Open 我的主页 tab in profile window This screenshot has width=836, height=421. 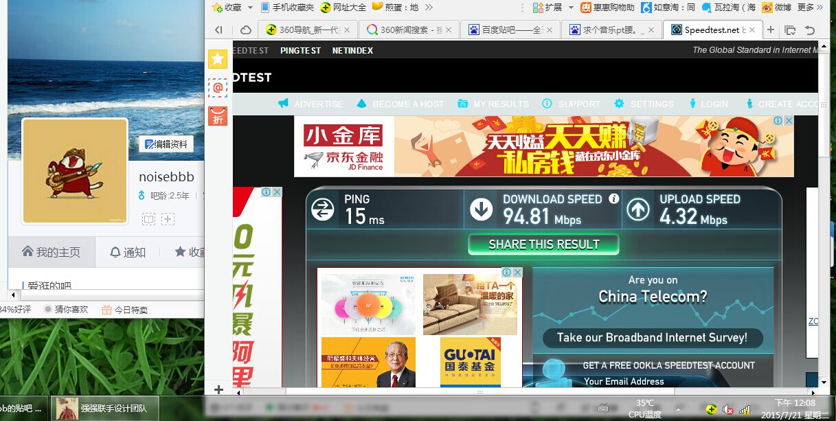pyautogui.click(x=51, y=252)
